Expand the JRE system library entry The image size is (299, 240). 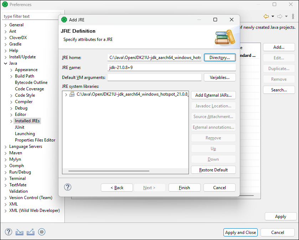coord(66,95)
